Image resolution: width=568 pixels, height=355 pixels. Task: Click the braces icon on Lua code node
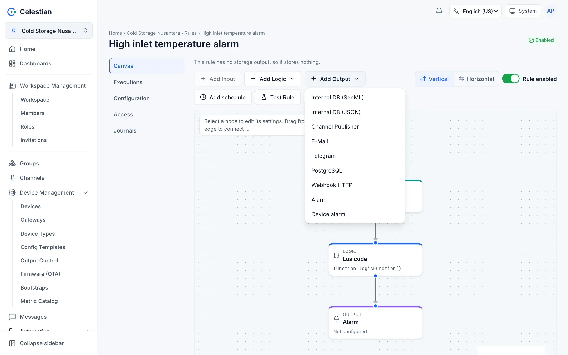coord(336,255)
